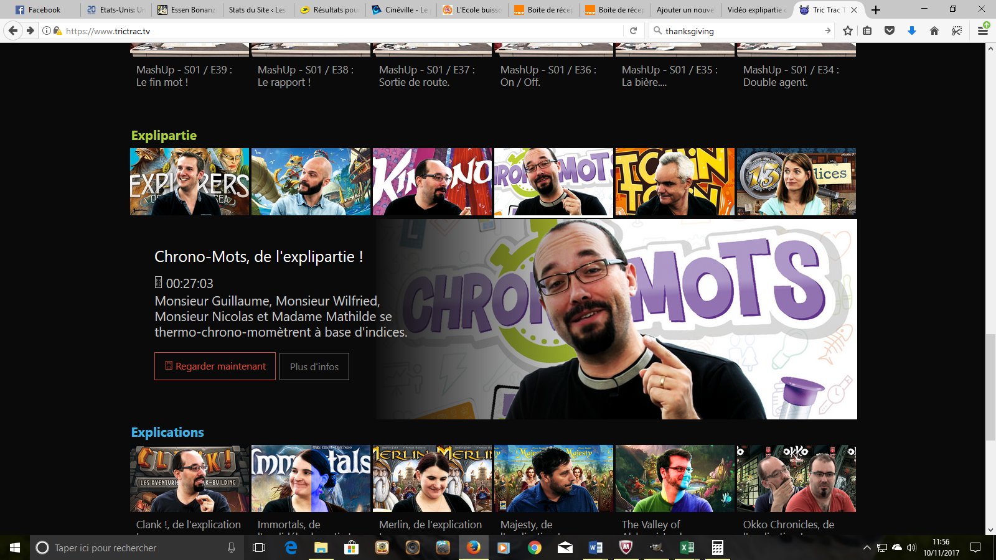
Task: Click the page vertical scrollbar thumb
Action: 990,386
